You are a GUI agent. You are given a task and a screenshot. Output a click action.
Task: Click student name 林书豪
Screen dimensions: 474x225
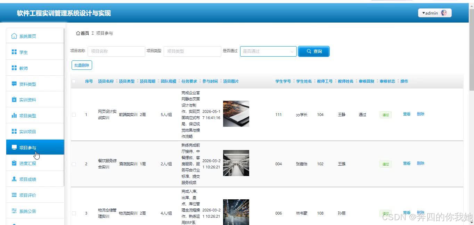tap(302, 213)
